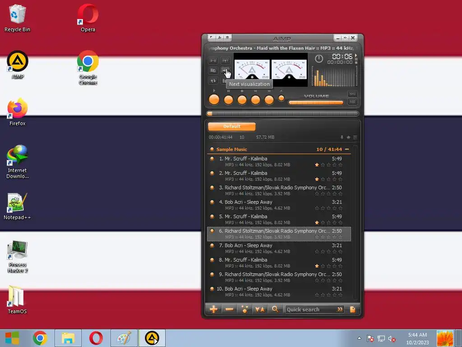The width and height of the screenshot is (462, 347).
Task: Go to the previous track
Action: coord(255,100)
